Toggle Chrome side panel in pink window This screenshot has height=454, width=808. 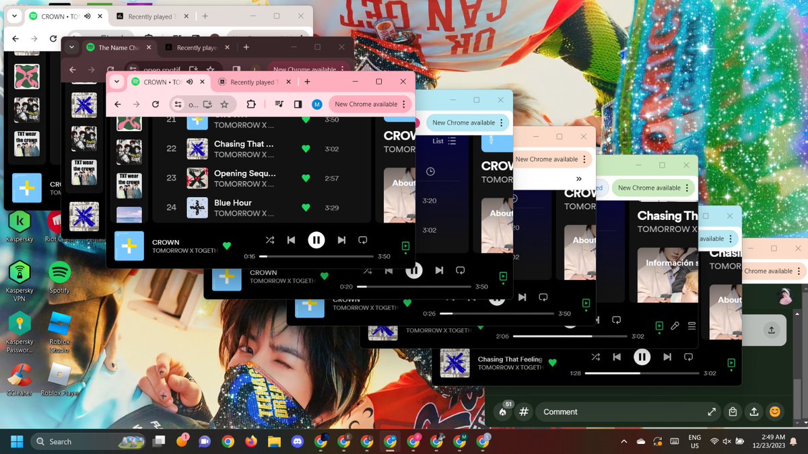(298, 104)
